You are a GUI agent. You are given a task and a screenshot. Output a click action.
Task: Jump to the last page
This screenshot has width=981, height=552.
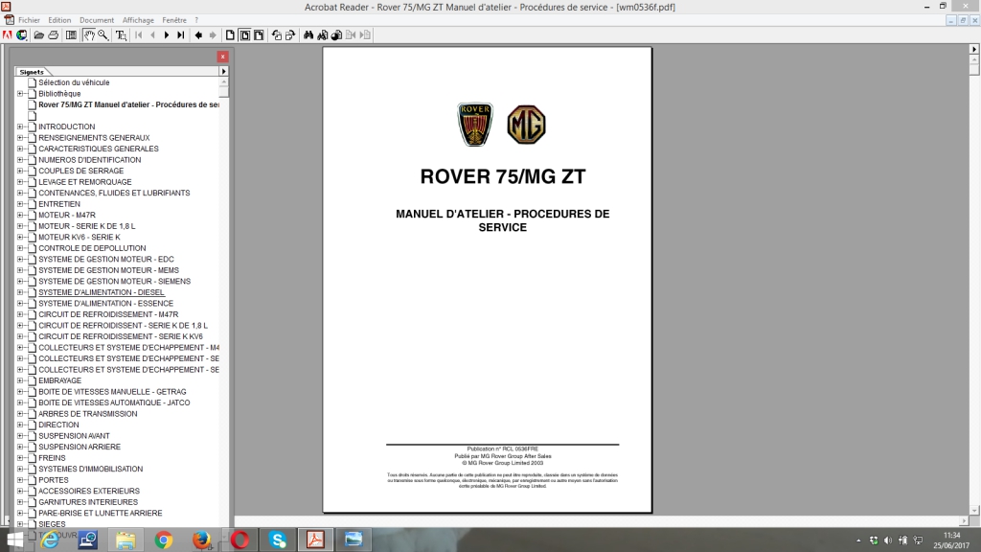[x=181, y=35]
